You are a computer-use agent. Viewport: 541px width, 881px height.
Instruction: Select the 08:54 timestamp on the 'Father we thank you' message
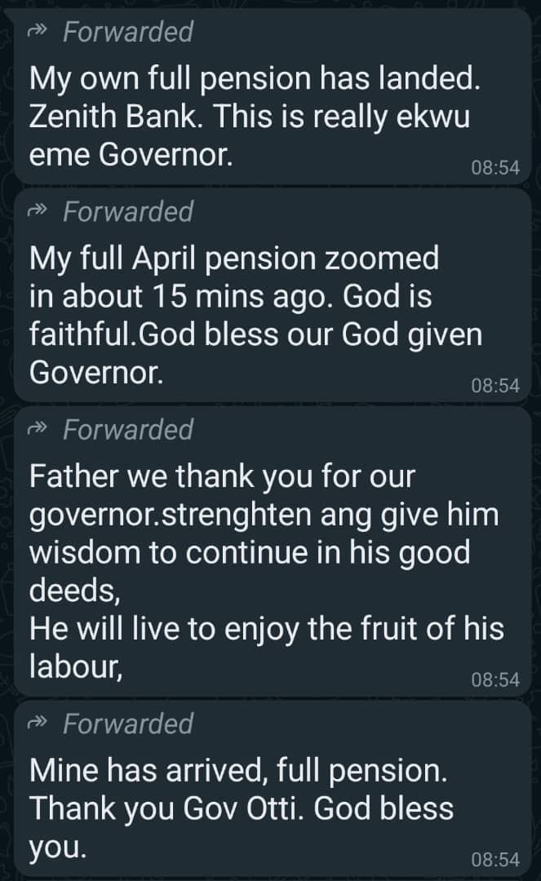tap(495, 680)
